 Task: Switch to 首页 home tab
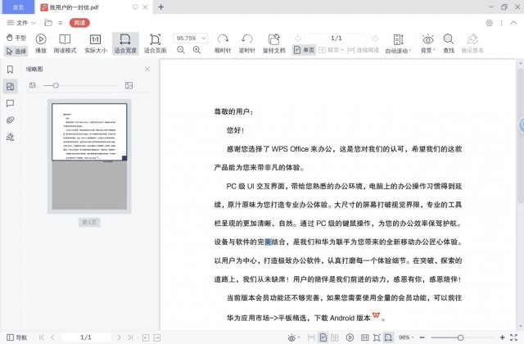(x=18, y=7)
